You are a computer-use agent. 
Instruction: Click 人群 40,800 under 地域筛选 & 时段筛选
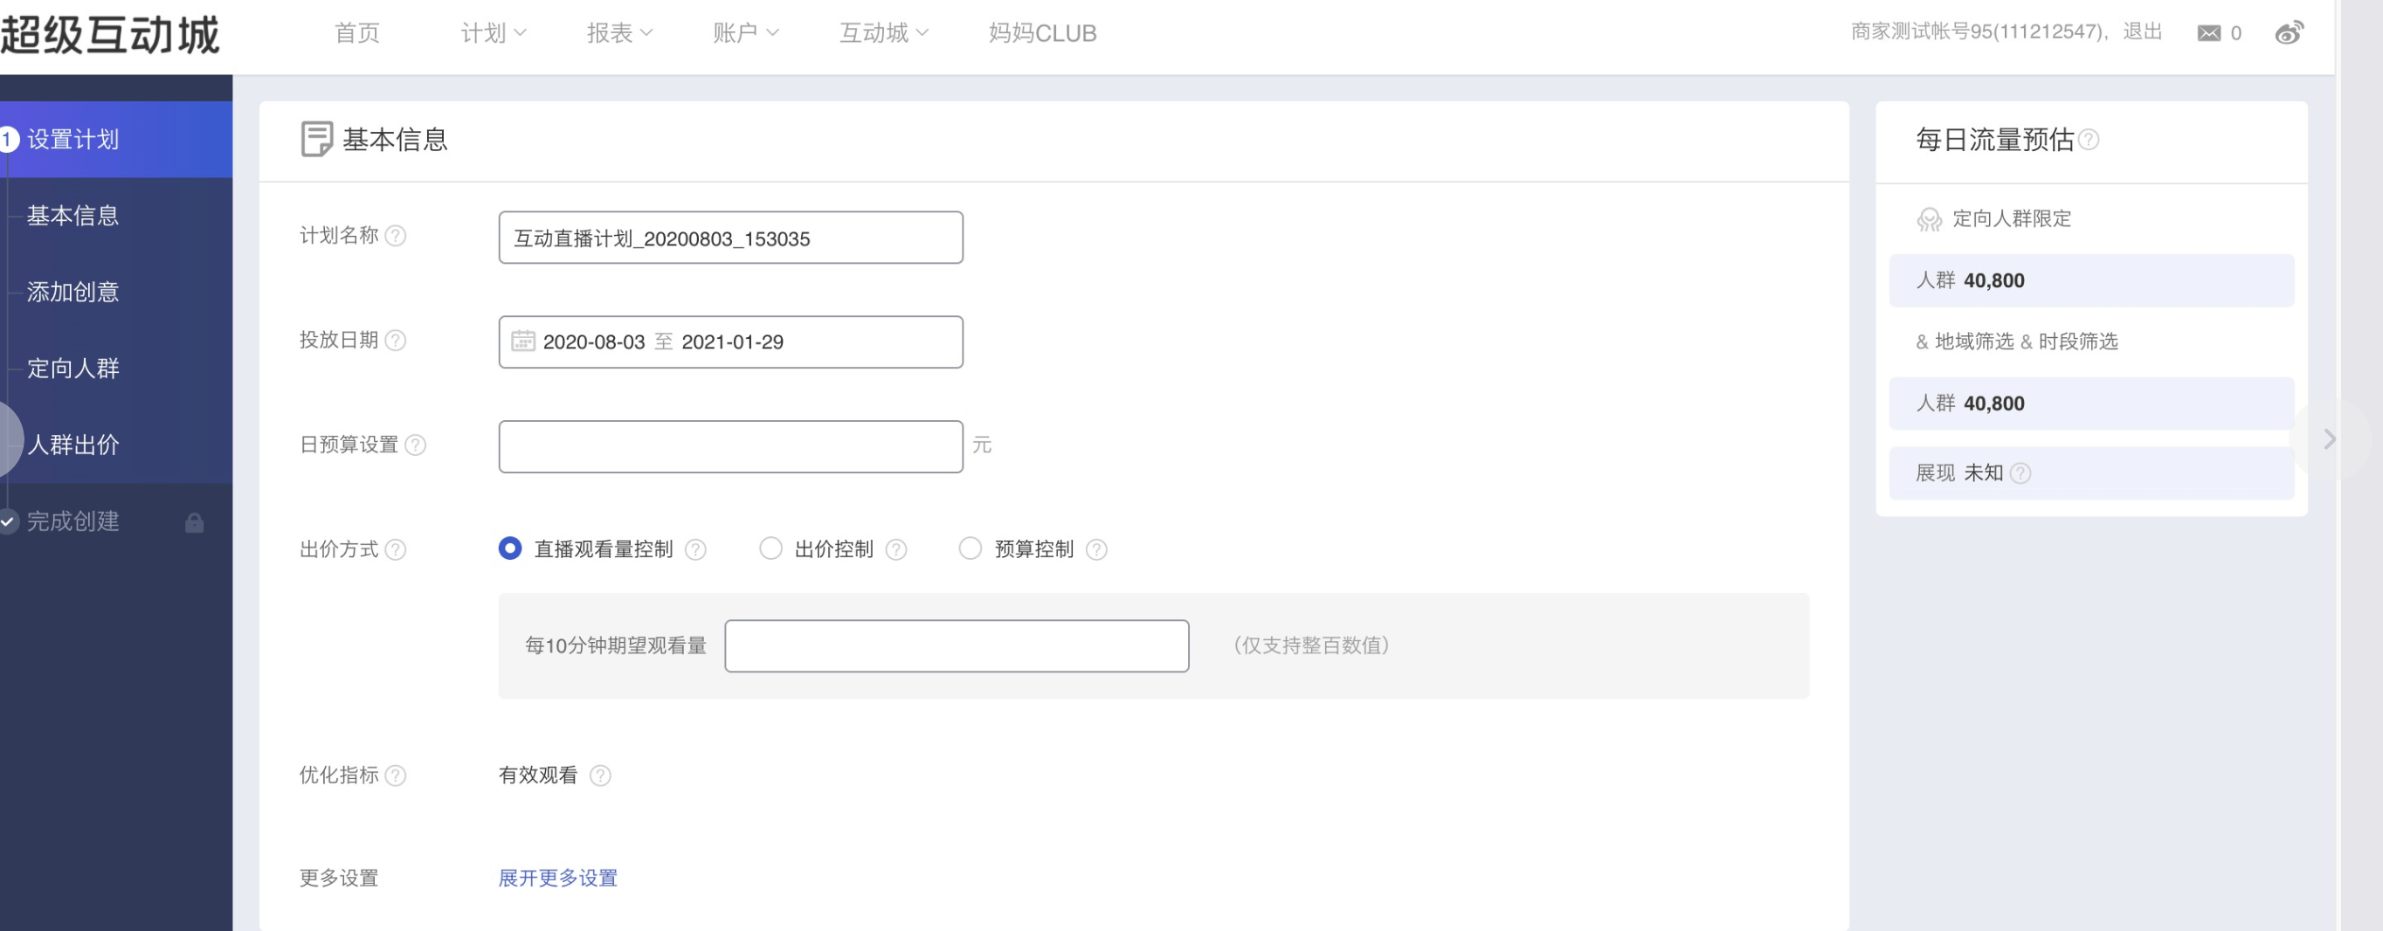point(2090,403)
